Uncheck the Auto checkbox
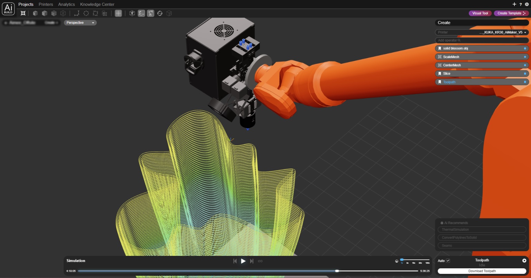The image size is (531, 278). tap(448, 261)
